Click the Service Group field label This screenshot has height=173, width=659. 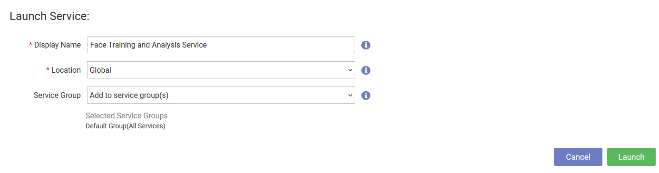(x=58, y=95)
